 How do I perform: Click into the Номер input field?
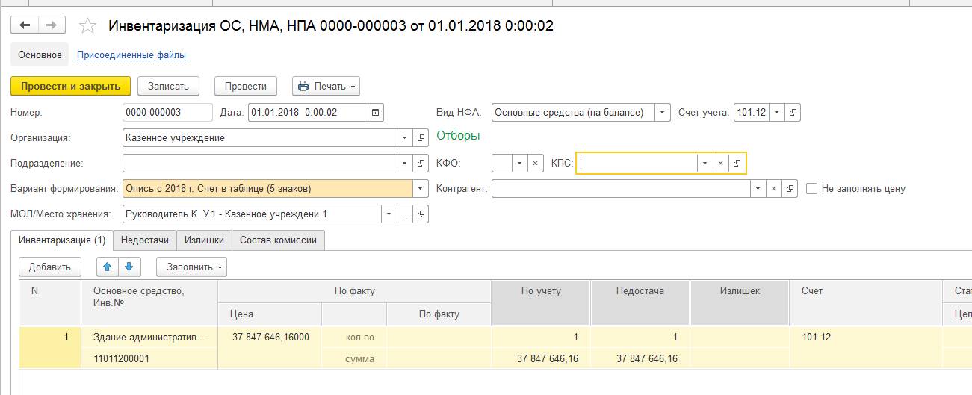[x=167, y=113]
